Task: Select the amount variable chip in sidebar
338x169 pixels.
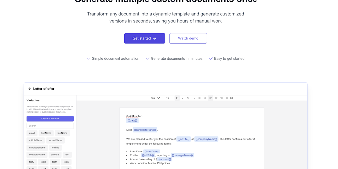Action: pos(55,155)
